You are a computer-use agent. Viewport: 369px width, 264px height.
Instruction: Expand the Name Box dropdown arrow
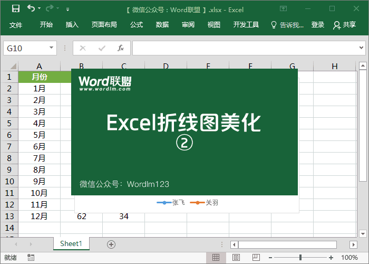pos(51,48)
